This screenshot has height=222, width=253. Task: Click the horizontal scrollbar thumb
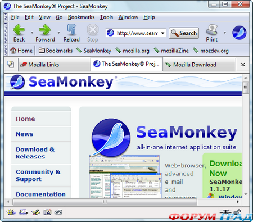pos(105,202)
